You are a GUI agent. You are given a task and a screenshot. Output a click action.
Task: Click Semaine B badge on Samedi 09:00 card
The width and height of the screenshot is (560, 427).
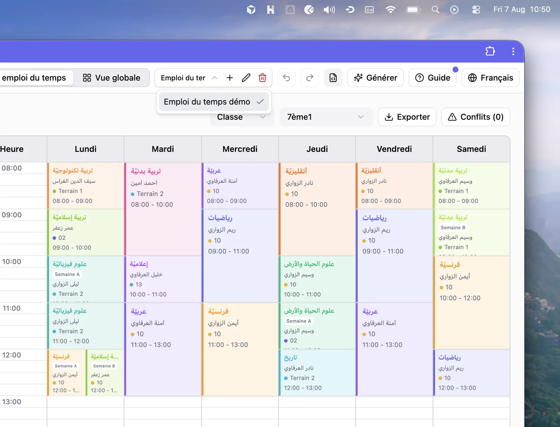point(453,227)
